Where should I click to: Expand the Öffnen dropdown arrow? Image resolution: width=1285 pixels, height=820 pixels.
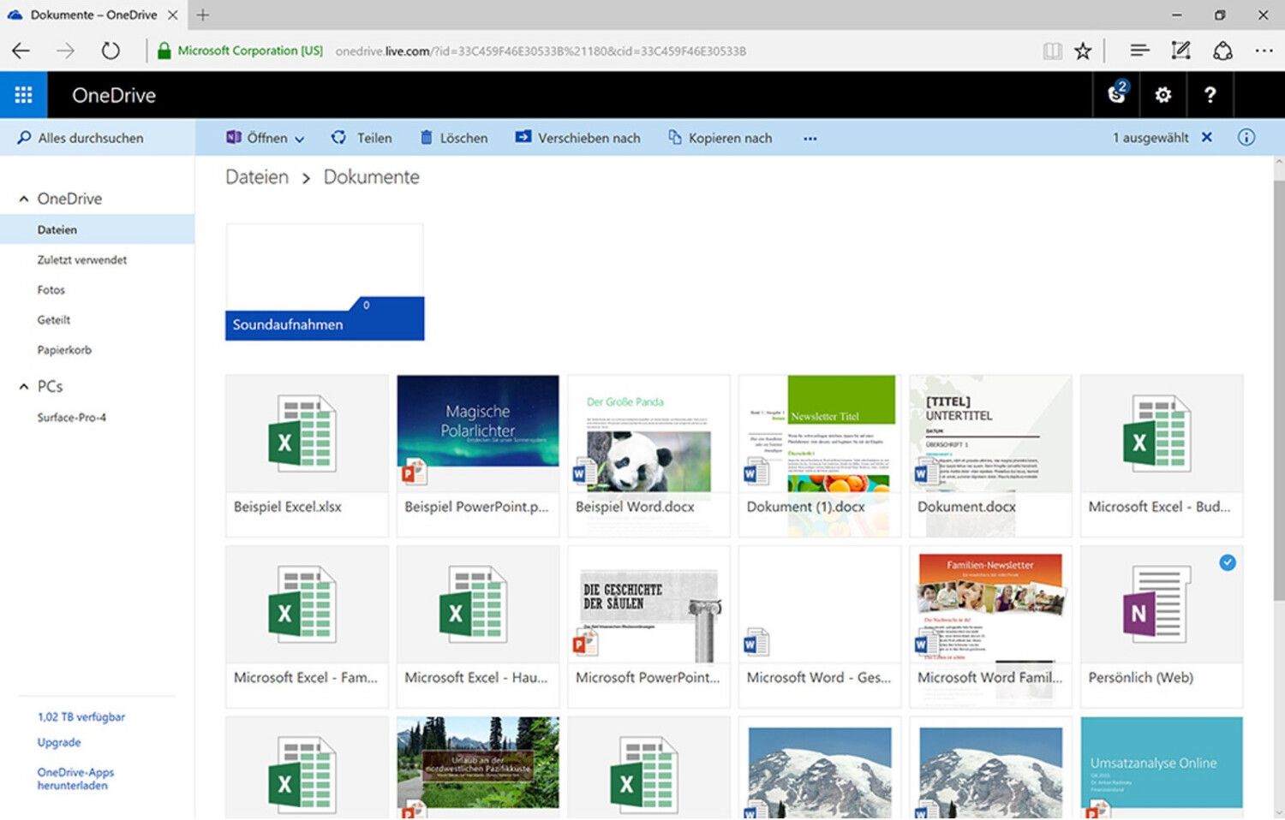[299, 139]
